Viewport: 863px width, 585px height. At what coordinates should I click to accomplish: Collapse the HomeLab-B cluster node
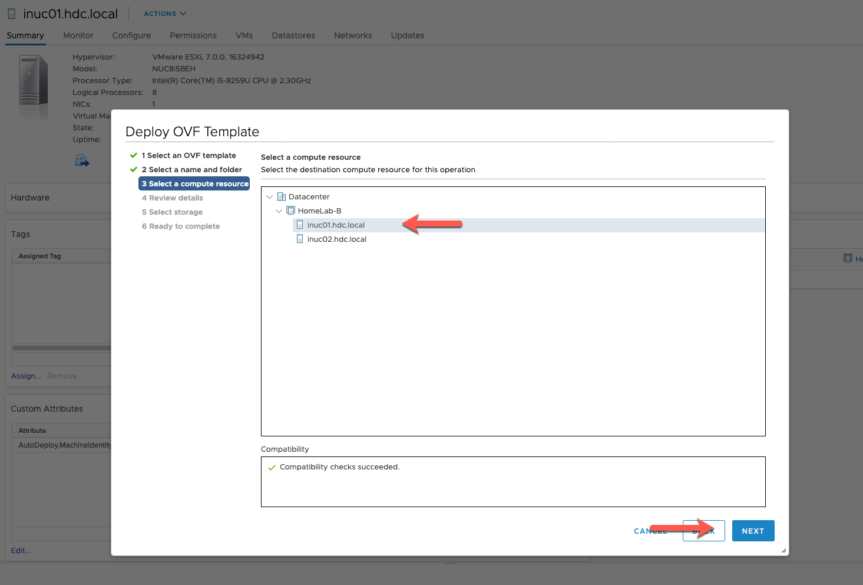279,211
